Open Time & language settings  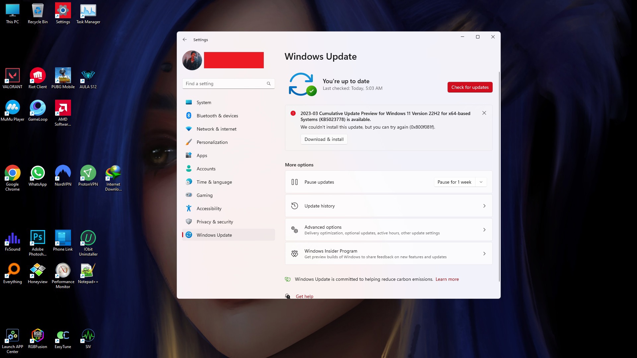(229, 182)
